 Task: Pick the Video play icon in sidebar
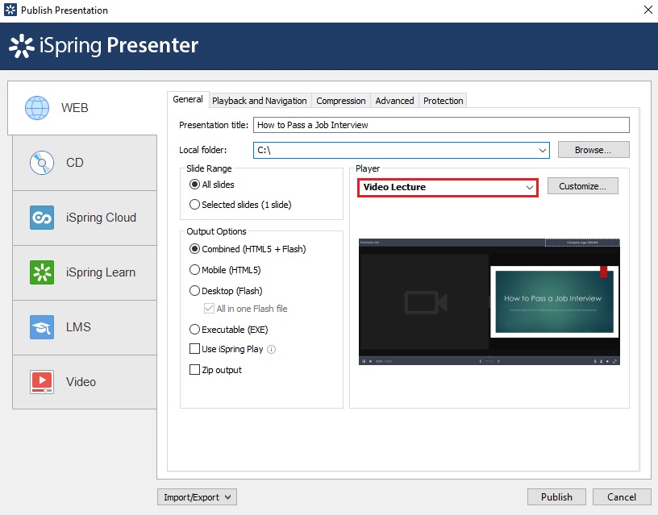point(42,382)
